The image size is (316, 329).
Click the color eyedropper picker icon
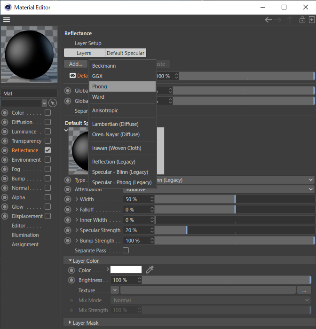pyautogui.click(x=150, y=270)
